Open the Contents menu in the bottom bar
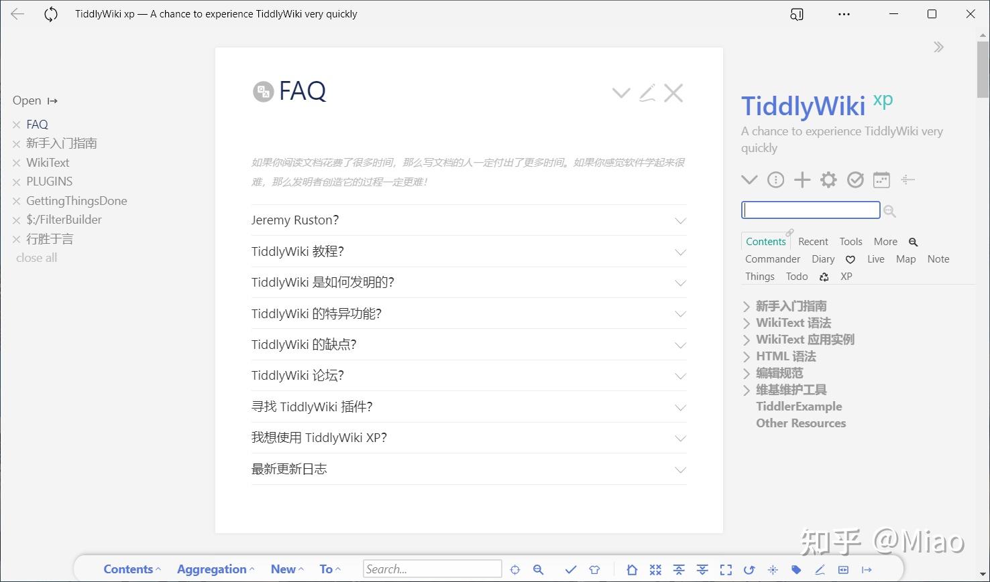Image resolution: width=990 pixels, height=582 pixels. point(129,569)
